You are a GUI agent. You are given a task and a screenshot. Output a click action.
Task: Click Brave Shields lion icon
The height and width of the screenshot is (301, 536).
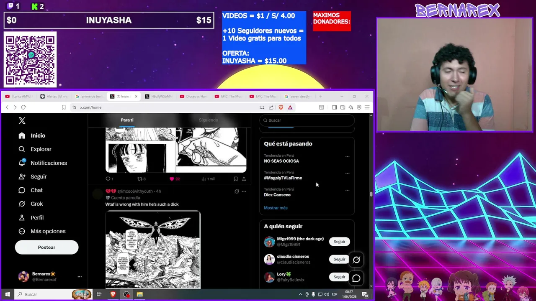point(281,107)
